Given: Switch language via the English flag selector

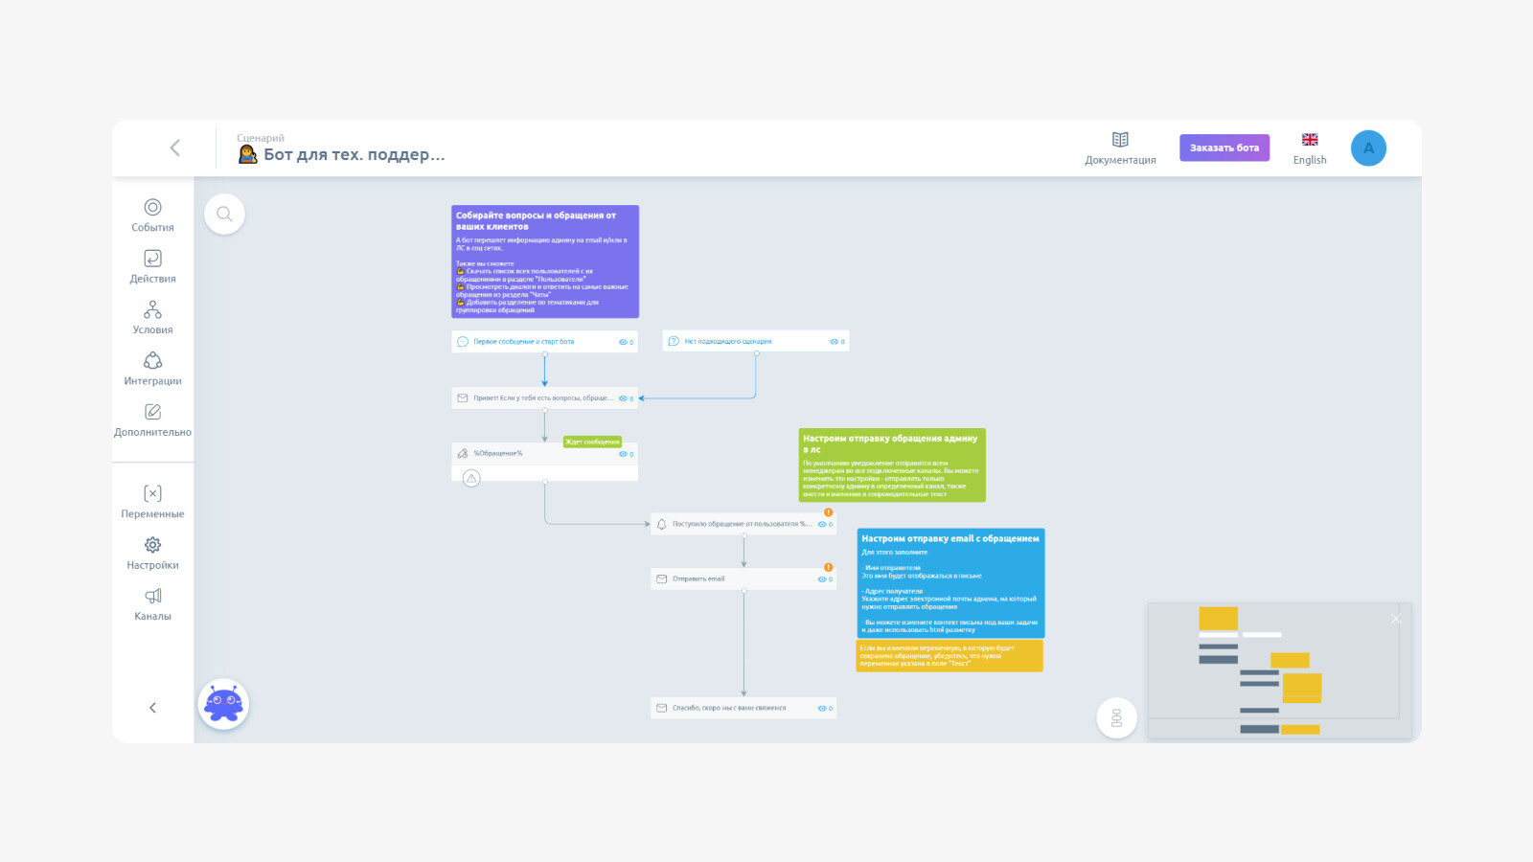Looking at the screenshot, I should point(1310,147).
